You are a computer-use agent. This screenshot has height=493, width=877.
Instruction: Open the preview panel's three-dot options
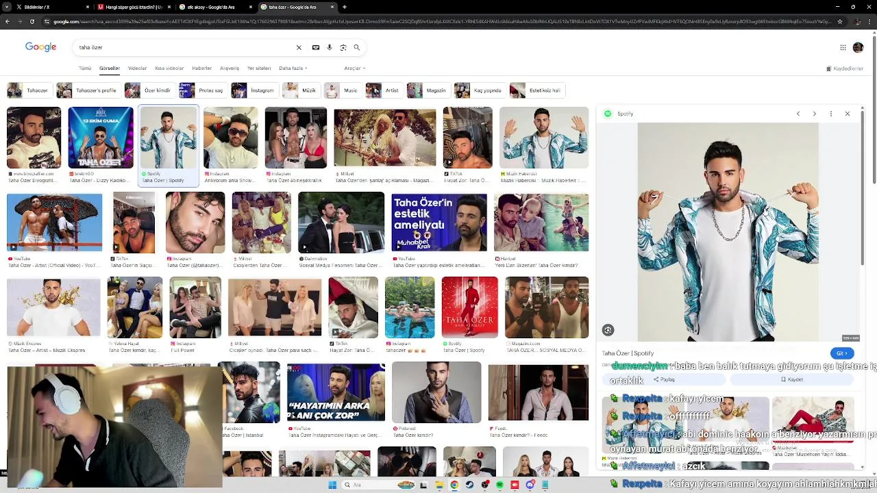click(831, 114)
